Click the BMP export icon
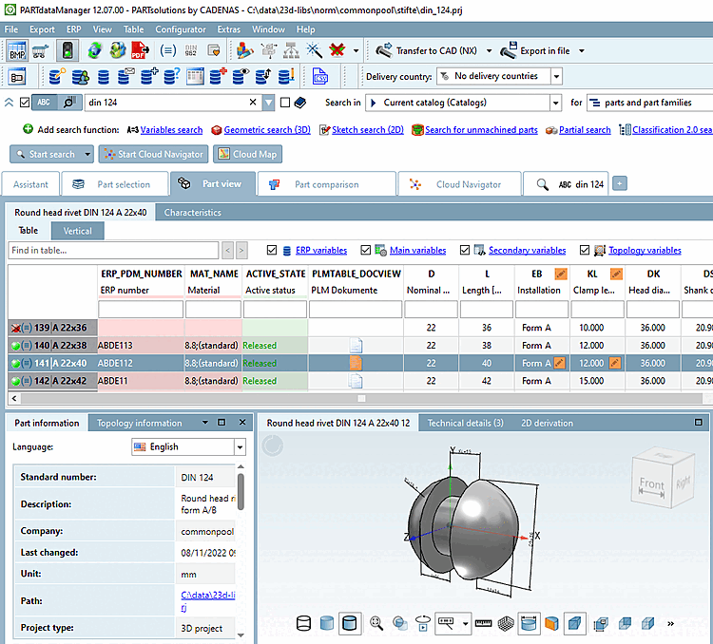Viewport: 713px width, 644px height. pos(17,51)
